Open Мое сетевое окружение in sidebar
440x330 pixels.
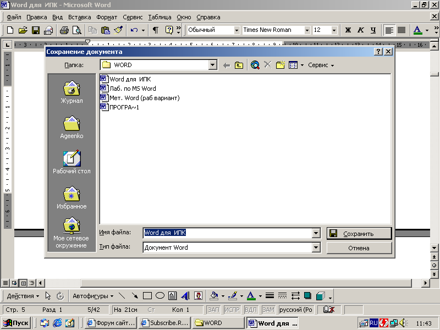tap(71, 233)
